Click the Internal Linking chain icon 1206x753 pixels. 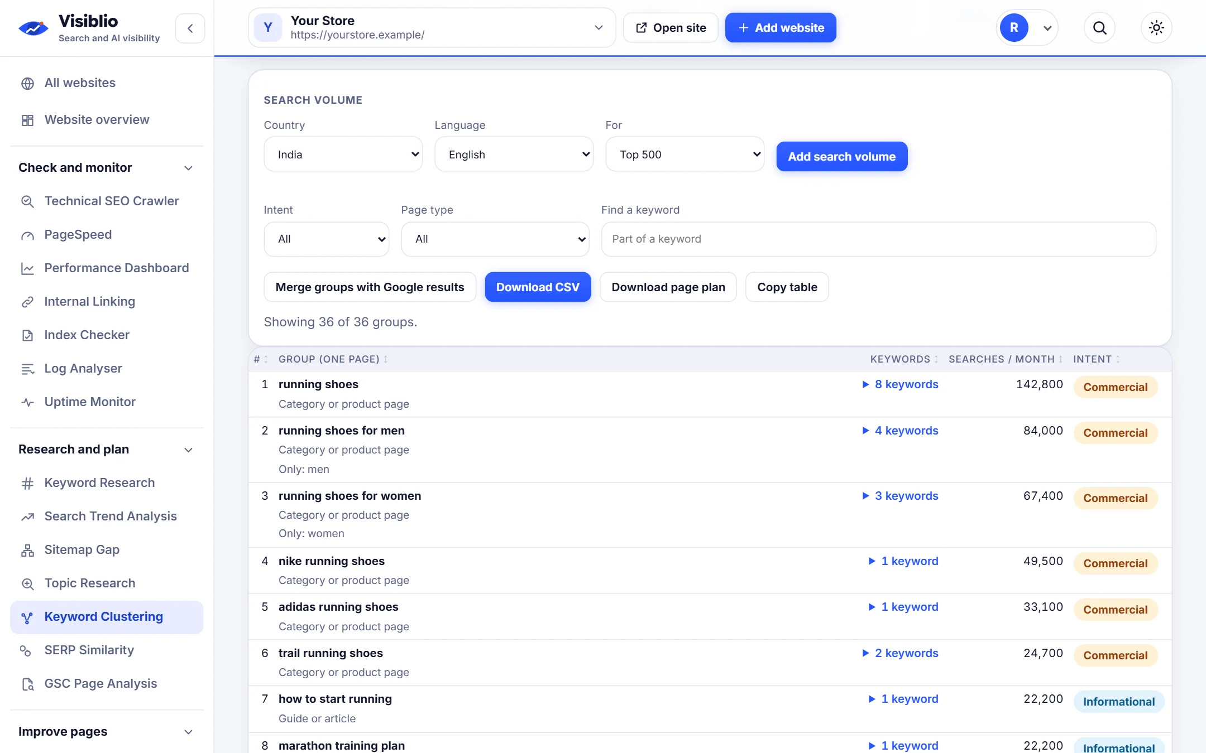(x=27, y=302)
